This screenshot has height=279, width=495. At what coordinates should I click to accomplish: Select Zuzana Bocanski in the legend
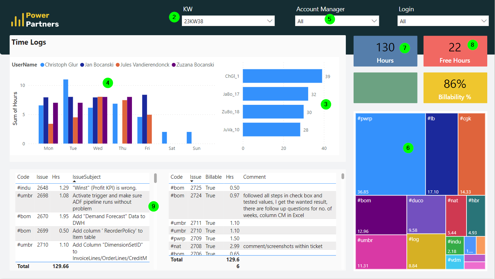click(x=192, y=65)
